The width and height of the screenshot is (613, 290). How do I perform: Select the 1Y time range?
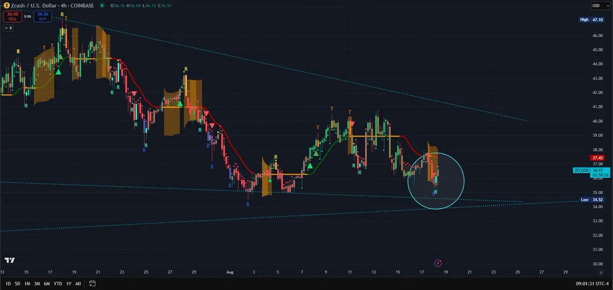click(x=68, y=283)
